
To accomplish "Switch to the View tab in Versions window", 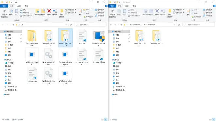I will coord(134,6).
